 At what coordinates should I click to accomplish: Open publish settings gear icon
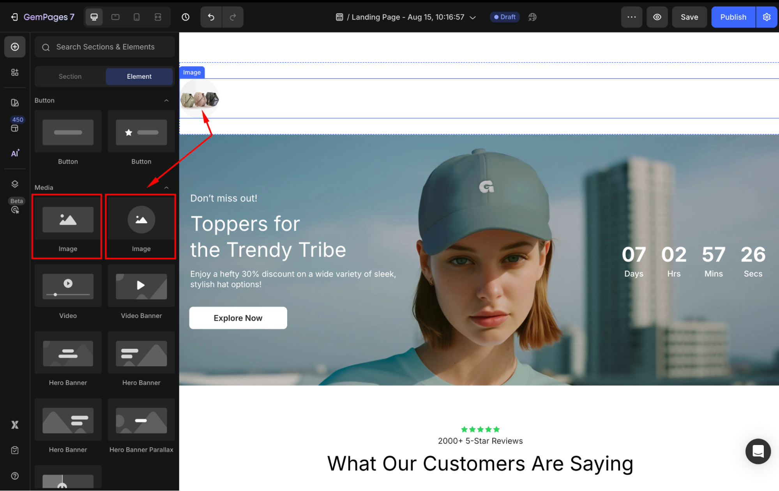click(x=767, y=17)
